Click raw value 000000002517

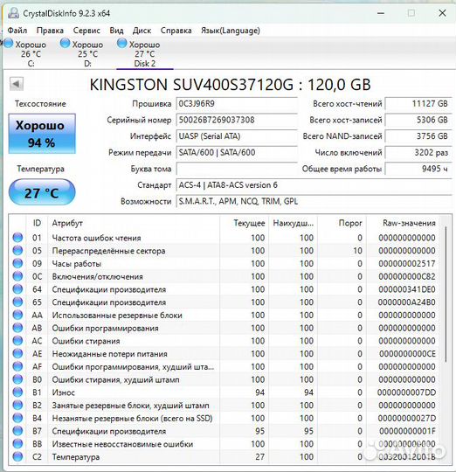[407, 264]
